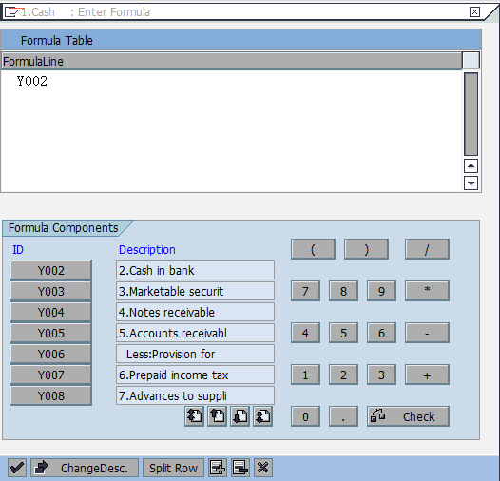Click the last page icon below descriptions

click(x=263, y=416)
